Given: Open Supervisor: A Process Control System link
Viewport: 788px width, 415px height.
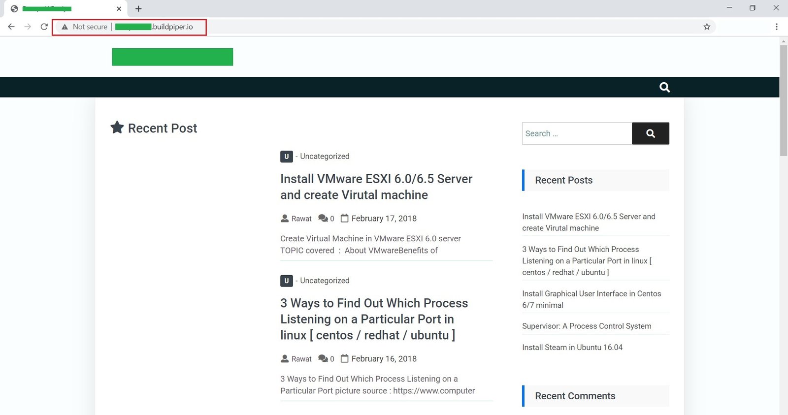Looking at the screenshot, I should pyautogui.click(x=586, y=326).
